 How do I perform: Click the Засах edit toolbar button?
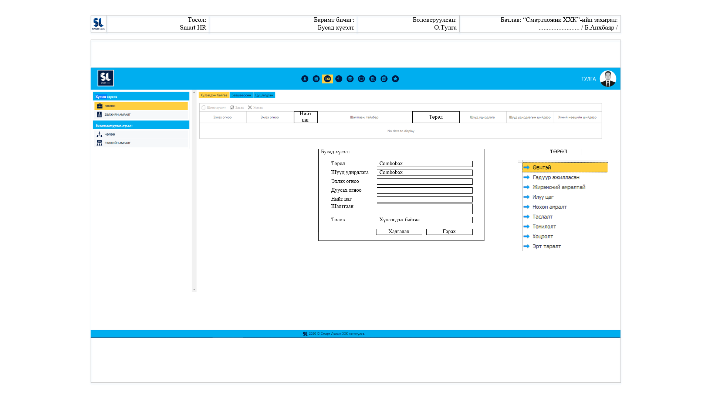237,108
